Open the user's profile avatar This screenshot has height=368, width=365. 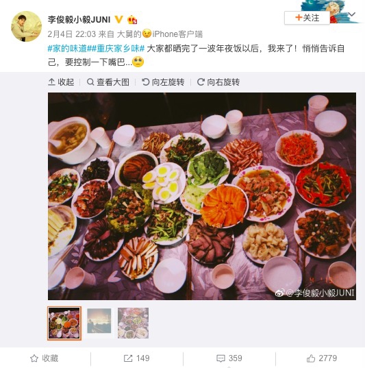tap(26, 26)
